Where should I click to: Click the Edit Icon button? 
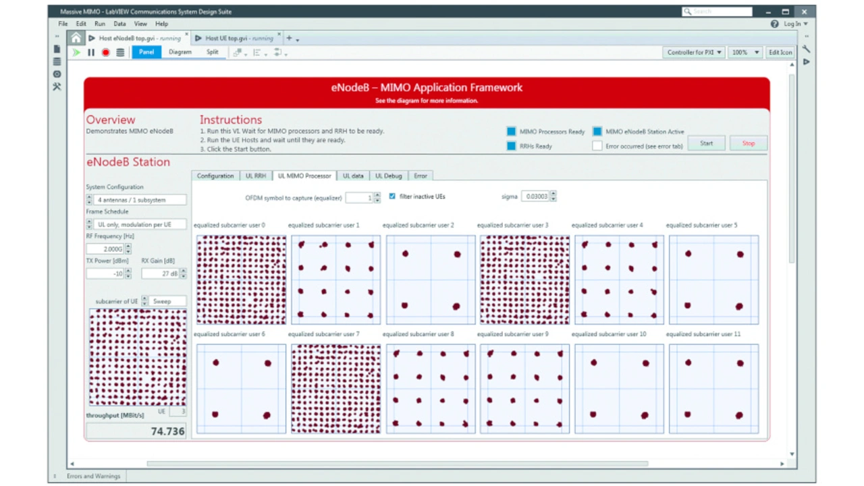[x=780, y=52]
